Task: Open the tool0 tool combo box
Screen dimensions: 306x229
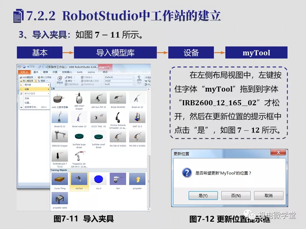Action: [x=119, y=84]
